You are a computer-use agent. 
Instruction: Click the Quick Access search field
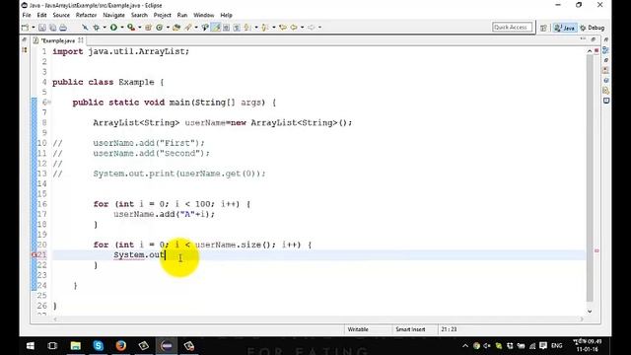tap(512, 27)
